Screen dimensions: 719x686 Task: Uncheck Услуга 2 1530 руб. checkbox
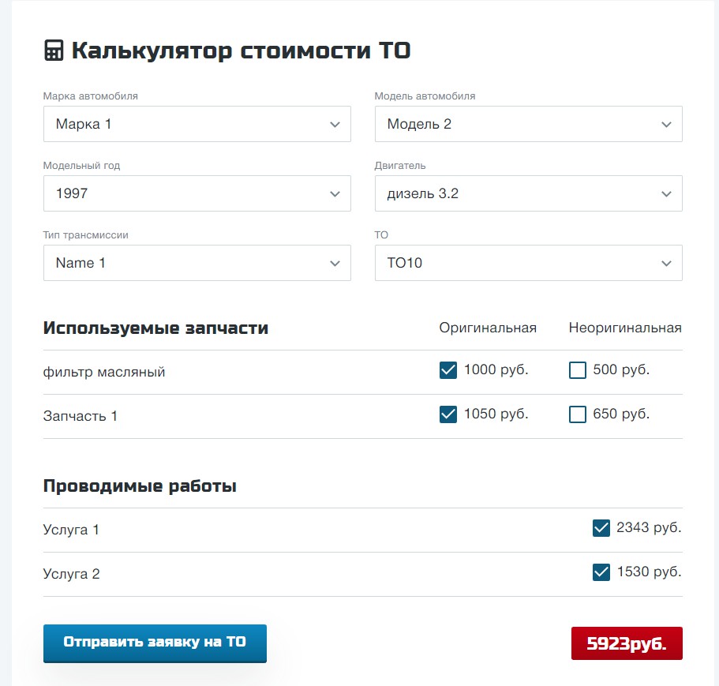click(601, 572)
